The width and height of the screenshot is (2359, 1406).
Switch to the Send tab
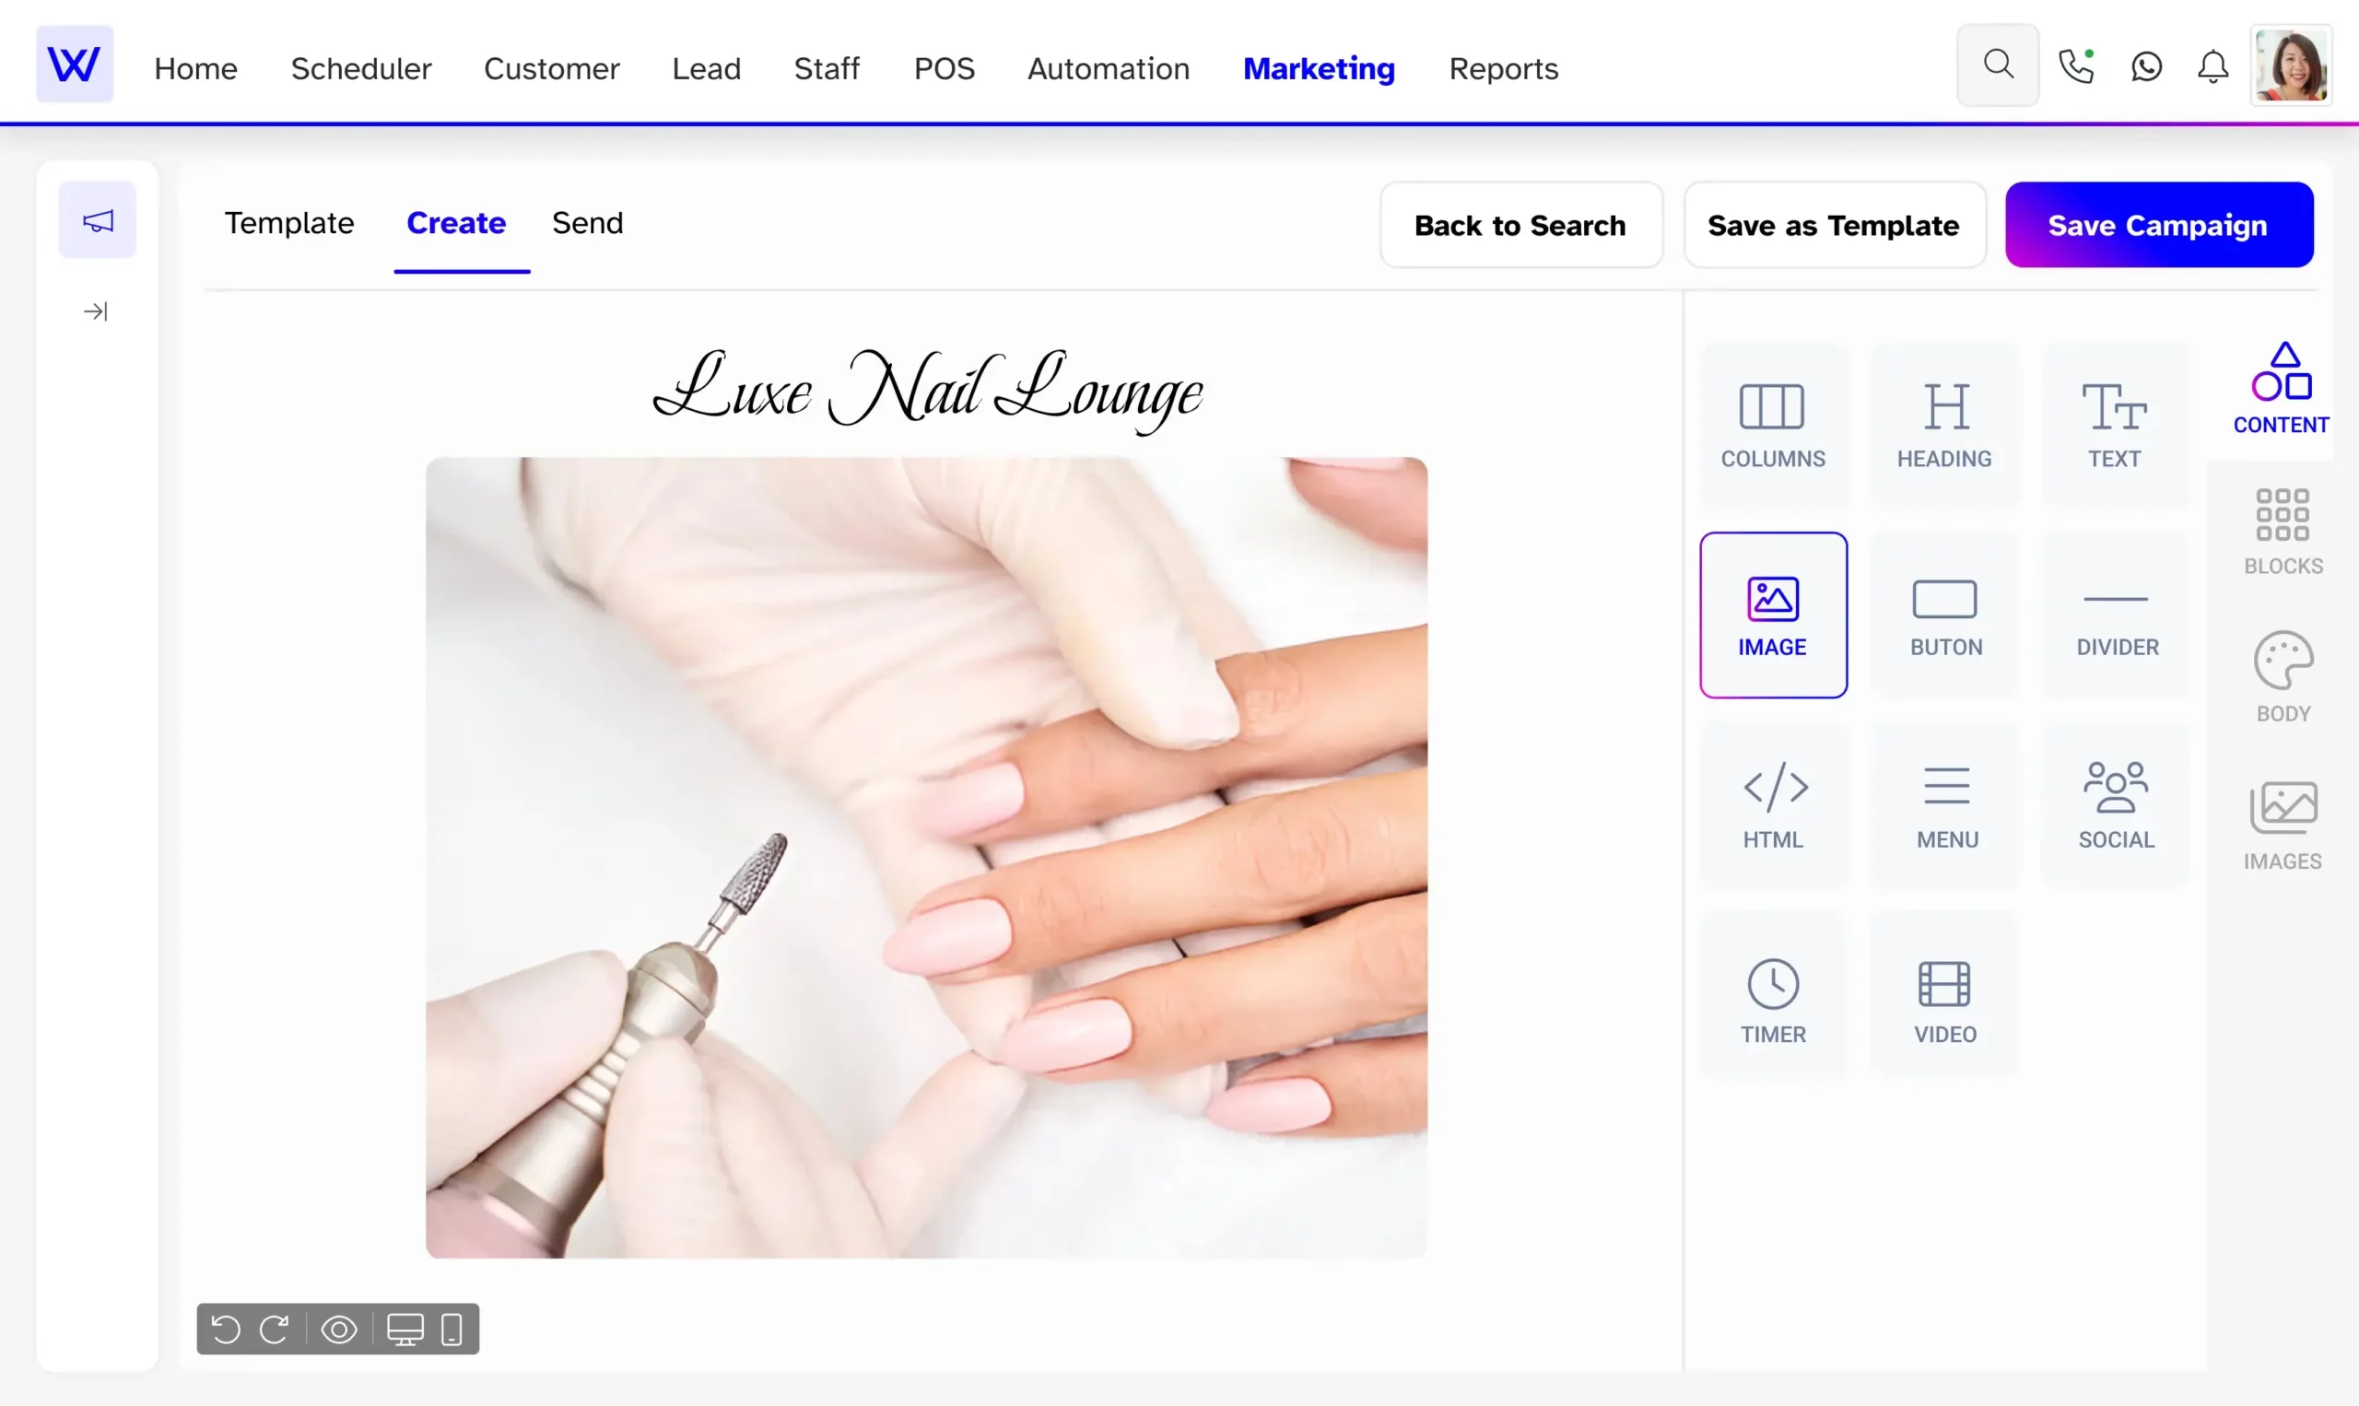[587, 223]
